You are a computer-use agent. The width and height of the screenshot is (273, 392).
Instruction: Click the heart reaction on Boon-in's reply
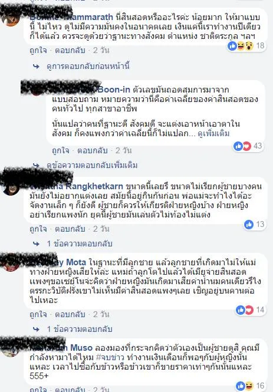pos(246,146)
